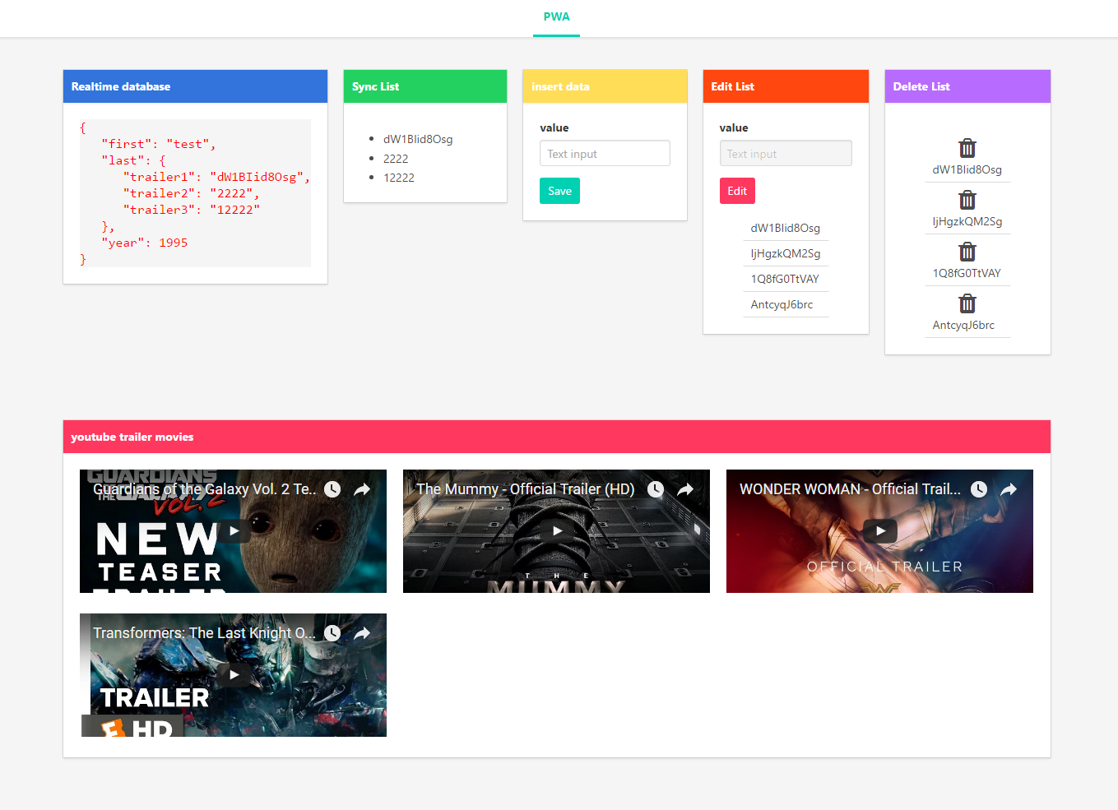Screen dimensions: 1118x810
Task: Click the "year": 1995 line in JSON
Action: tap(145, 243)
